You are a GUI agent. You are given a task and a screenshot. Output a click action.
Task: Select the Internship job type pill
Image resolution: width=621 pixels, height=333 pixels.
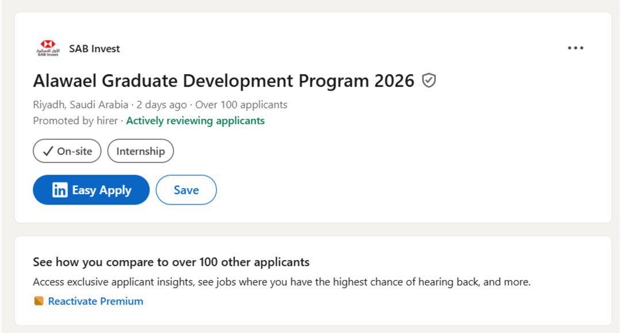140,152
